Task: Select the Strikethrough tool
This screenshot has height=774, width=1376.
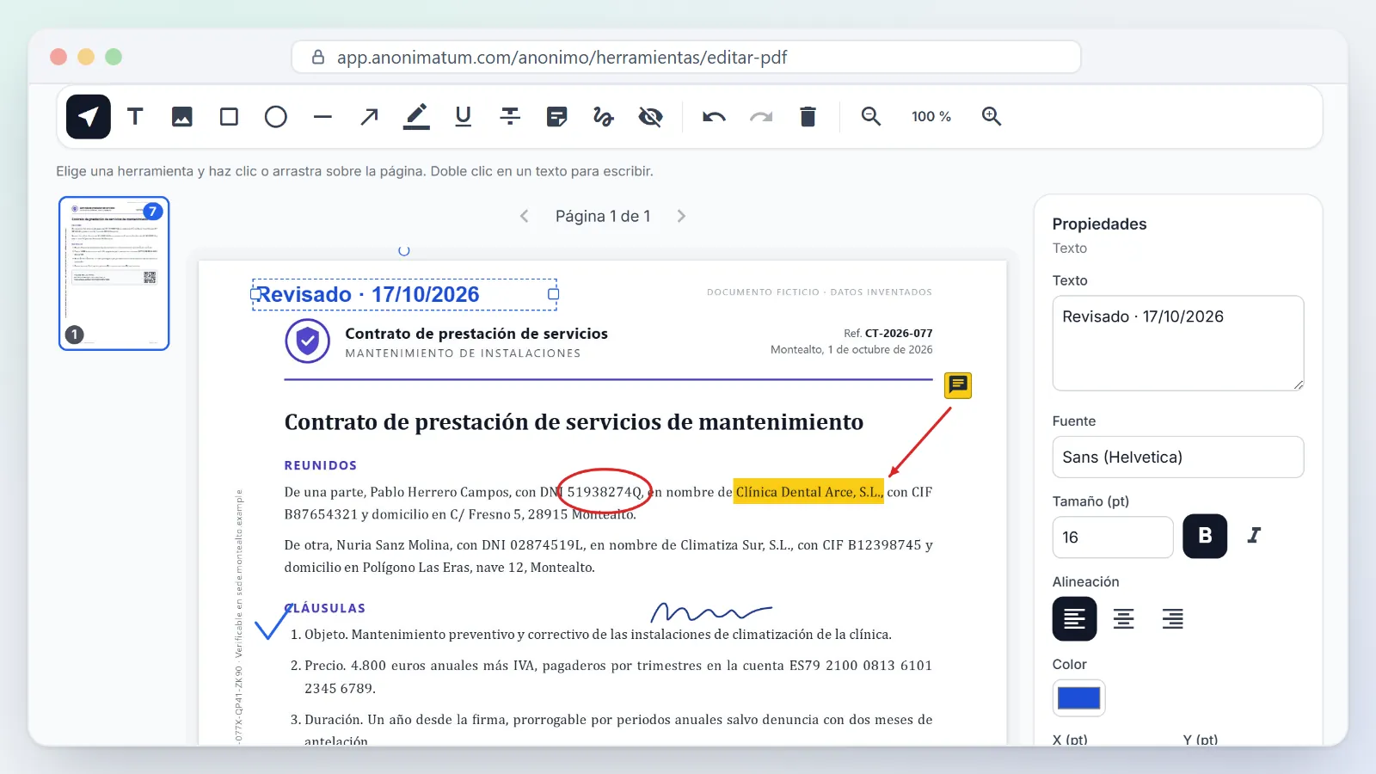Action: click(x=510, y=117)
